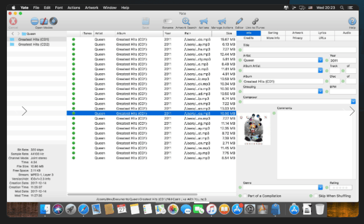This screenshot has height=224, width=364.
Task: Toggle the green dot beside Comments box
Action: coord(274,113)
